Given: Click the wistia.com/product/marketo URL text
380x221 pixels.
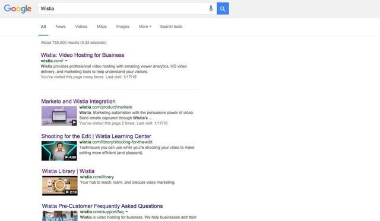Looking at the screenshot, I should [106, 107].
